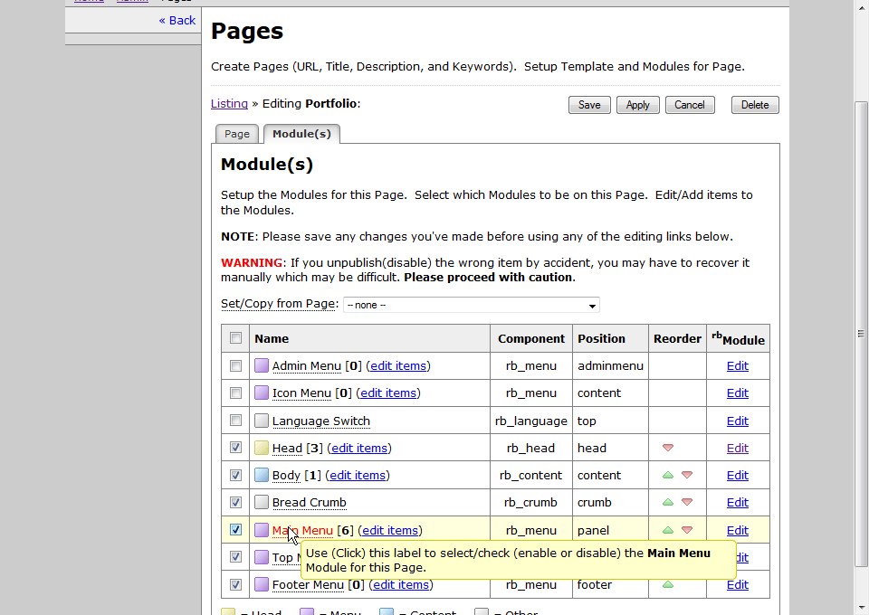Toggle the select-all checkbox in table header

(235, 338)
